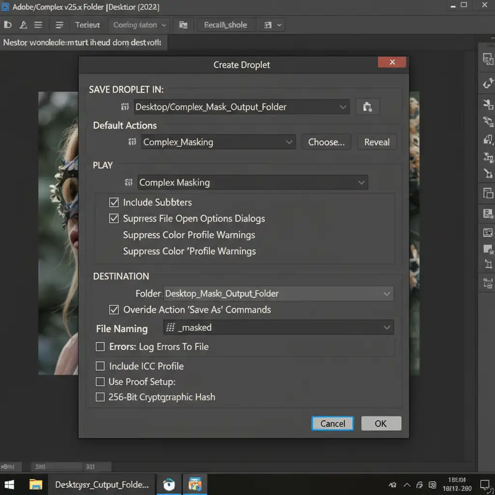Close the Create Droplet dialog
The height and width of the screenshot is (495, 495).
pyautogui.click(x=392, y=62)
